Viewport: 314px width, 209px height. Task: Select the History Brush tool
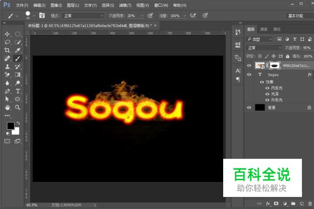[17, 67]
